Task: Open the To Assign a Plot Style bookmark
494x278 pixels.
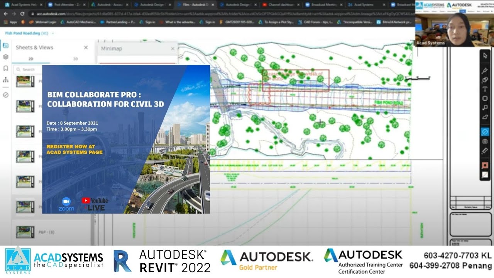Action: tap(276, 22)
